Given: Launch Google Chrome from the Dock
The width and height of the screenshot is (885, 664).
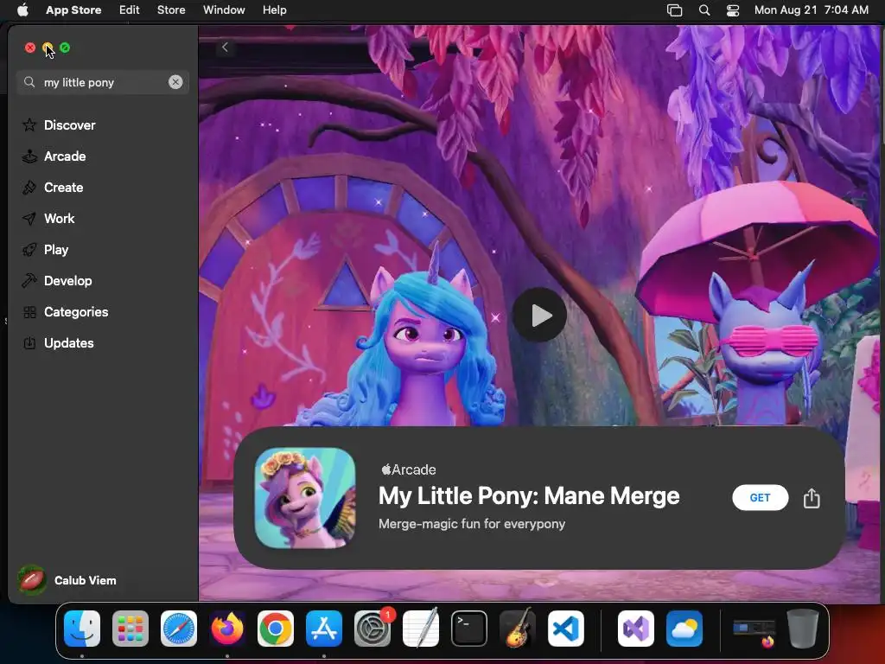Looking at the screenshot, I should pos(276,628).
